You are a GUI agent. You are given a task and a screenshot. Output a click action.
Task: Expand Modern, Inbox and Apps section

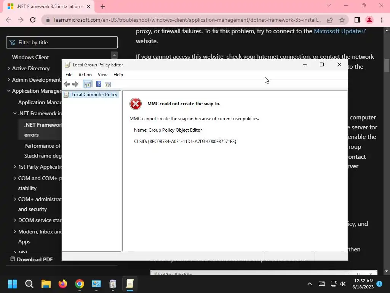(x=15, y=232)
